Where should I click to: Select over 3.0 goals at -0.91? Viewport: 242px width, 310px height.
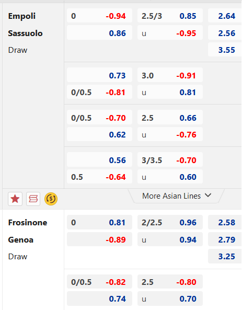click(x=170, y=75)
